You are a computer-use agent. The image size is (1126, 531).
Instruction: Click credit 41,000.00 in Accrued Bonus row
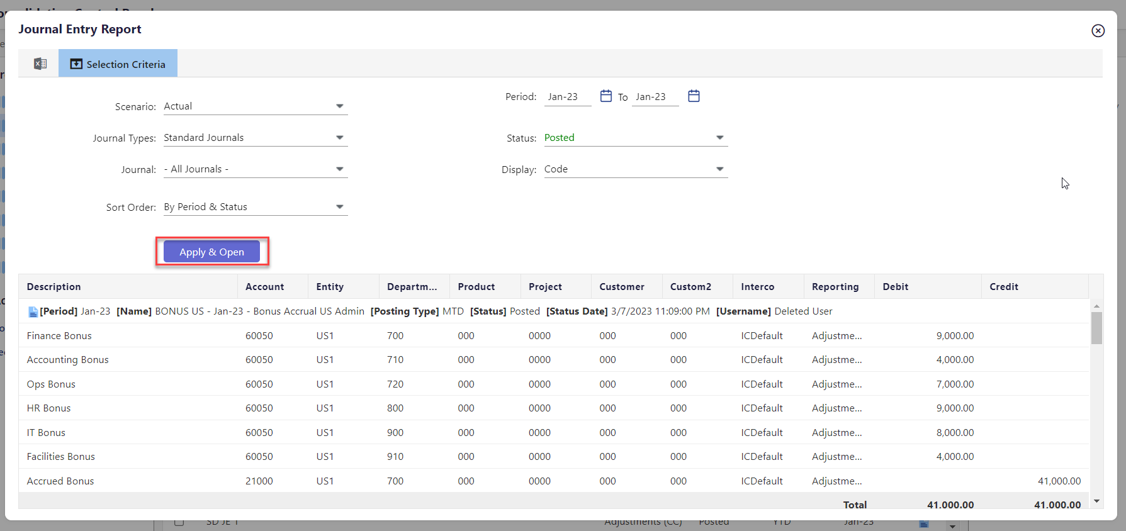click(x=1059, y=481)
